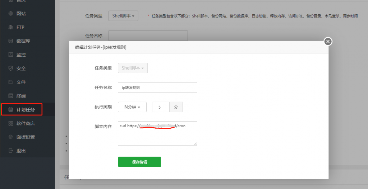Click the shield icon beside 安全
The image size is (368, 189).
pos(11,68)
